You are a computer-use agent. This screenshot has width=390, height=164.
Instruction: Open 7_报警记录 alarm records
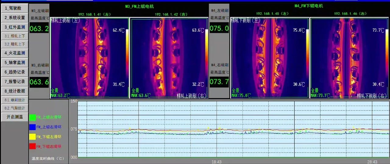14,81
